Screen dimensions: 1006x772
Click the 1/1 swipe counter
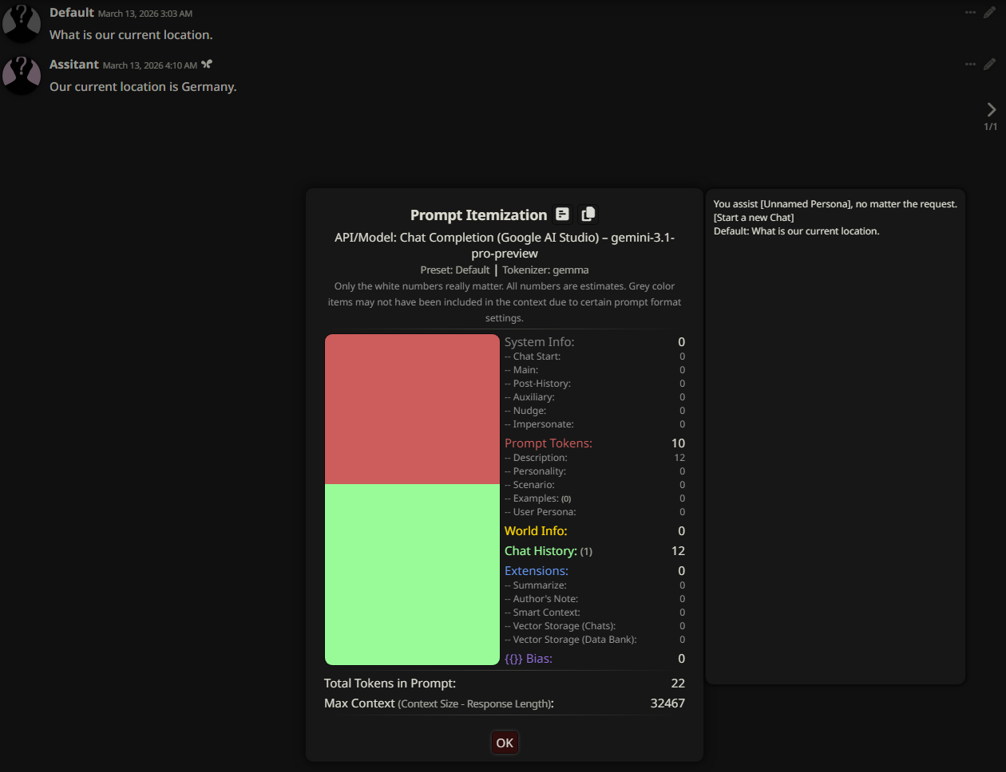point(990,127)
